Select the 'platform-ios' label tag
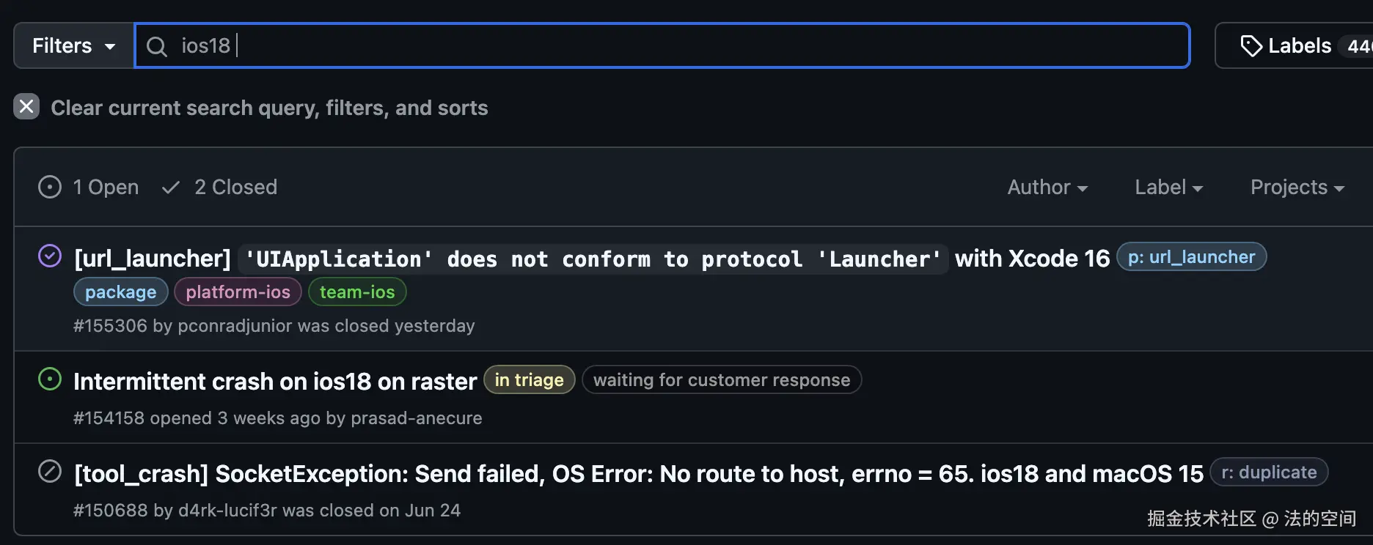 (x=238, y=292)
